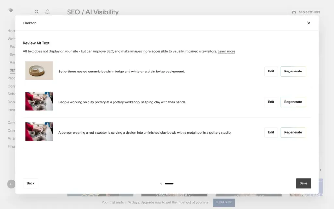This screenshot has height=209, width=334.
Task: Open the SEO Settings gear icon
Action: pyautogui.click(x=294, y=13)
